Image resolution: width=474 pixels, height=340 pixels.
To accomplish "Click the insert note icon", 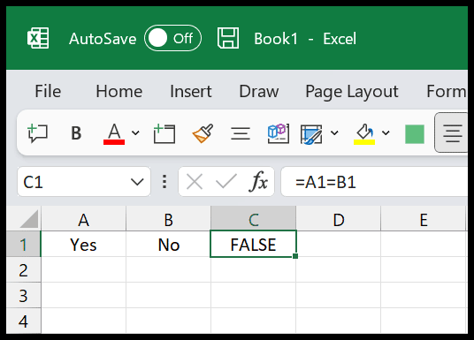I will tap(164, 133).
